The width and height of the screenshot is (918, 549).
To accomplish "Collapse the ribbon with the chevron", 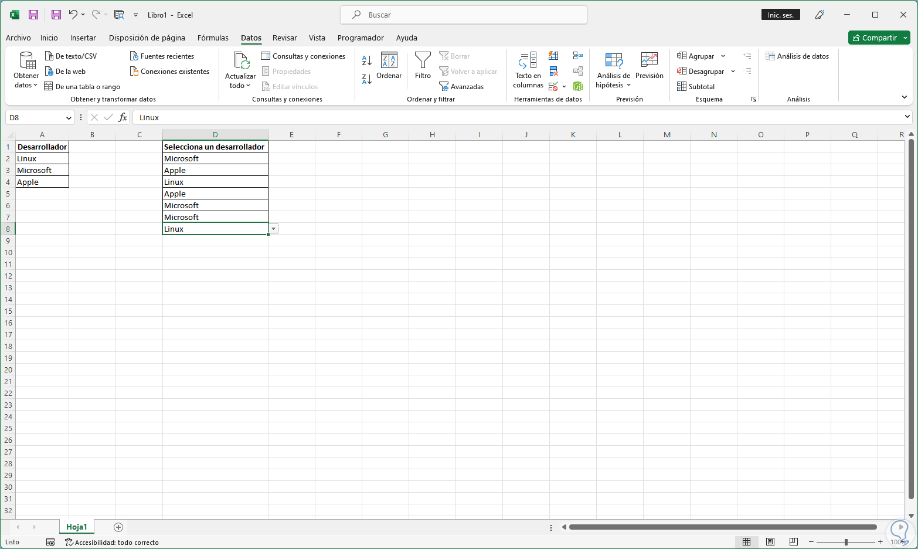I will click(x=905, y=97).
